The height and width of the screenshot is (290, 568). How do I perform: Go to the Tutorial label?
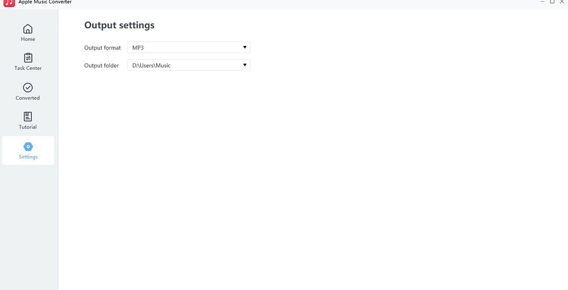(28, 127)
